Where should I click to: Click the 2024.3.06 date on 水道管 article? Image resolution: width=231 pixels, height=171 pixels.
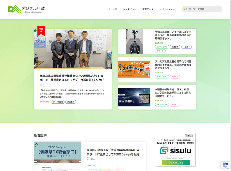(159, 100)
